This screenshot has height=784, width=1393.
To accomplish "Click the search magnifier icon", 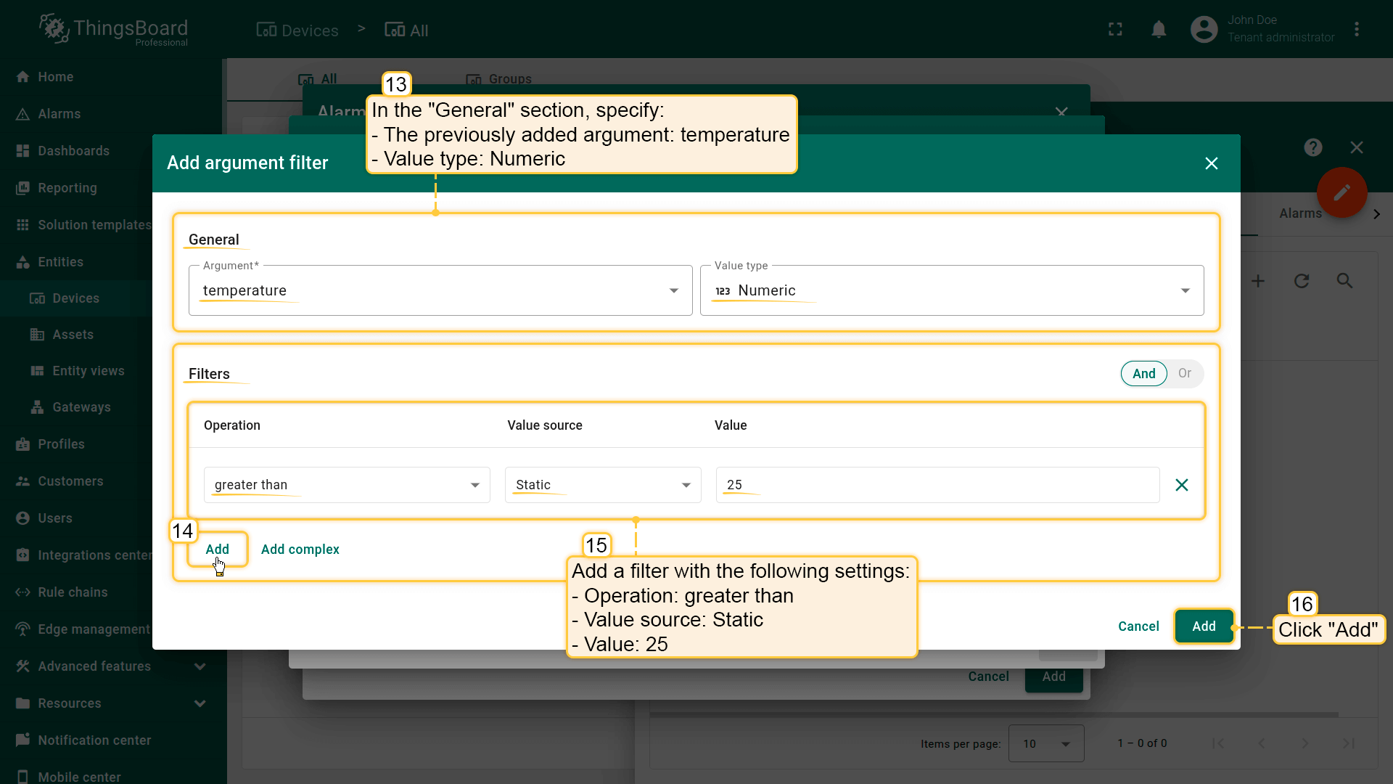I will tap(1344, 281).
